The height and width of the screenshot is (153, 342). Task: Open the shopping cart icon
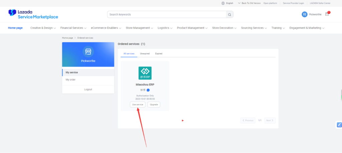pos(327,14)
